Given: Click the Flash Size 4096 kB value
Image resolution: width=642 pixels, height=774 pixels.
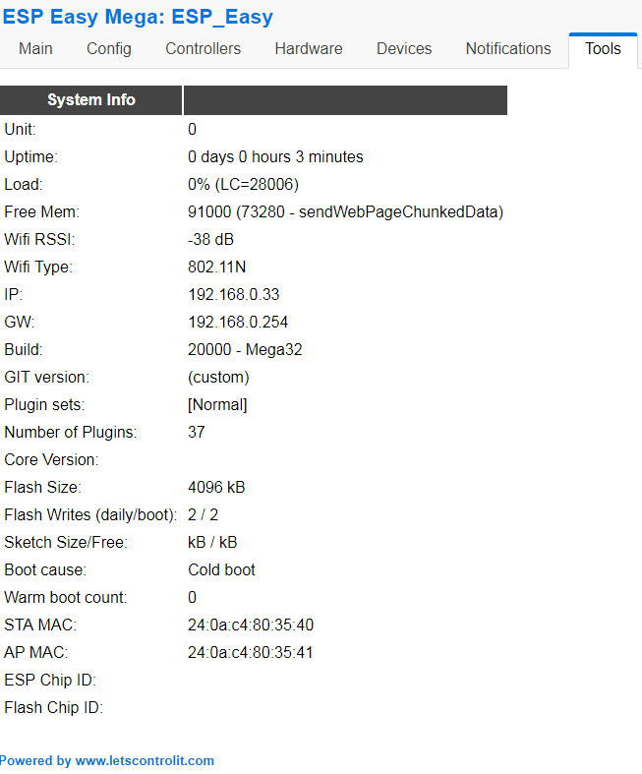Looking at the screenshot, I should coord(216,488).
